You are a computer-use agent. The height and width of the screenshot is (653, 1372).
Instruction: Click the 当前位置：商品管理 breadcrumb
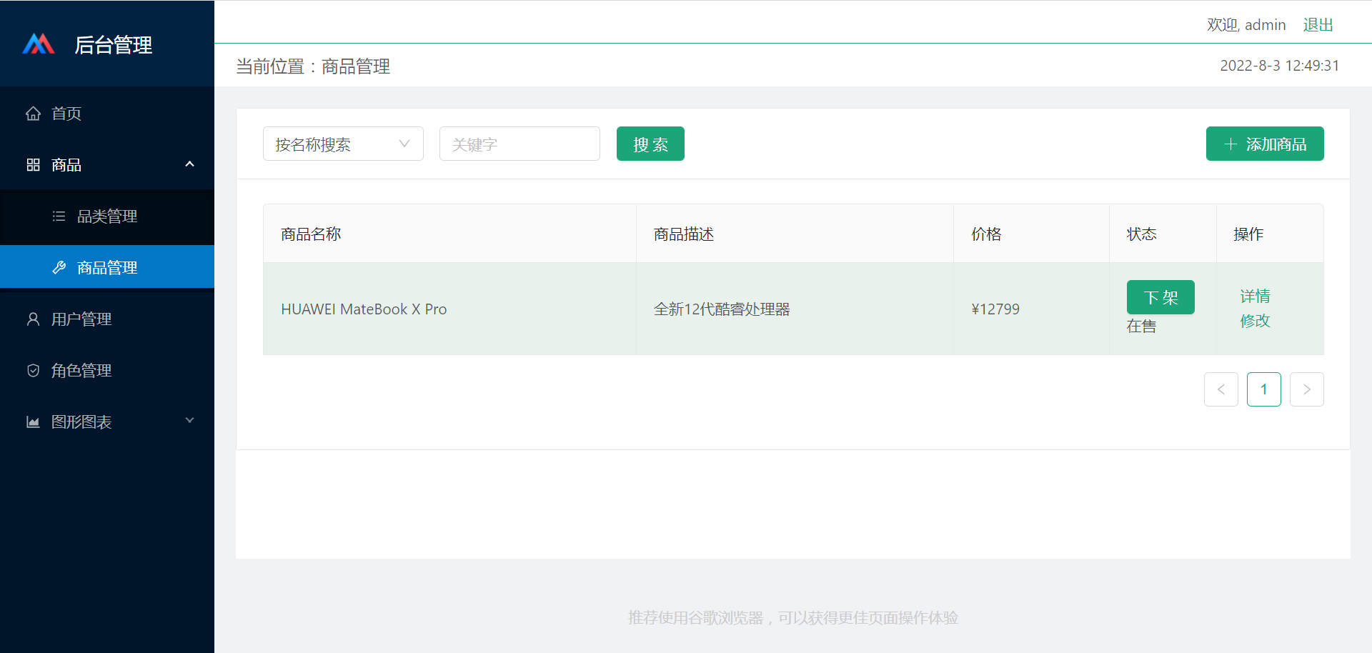(x=313, y=66)
